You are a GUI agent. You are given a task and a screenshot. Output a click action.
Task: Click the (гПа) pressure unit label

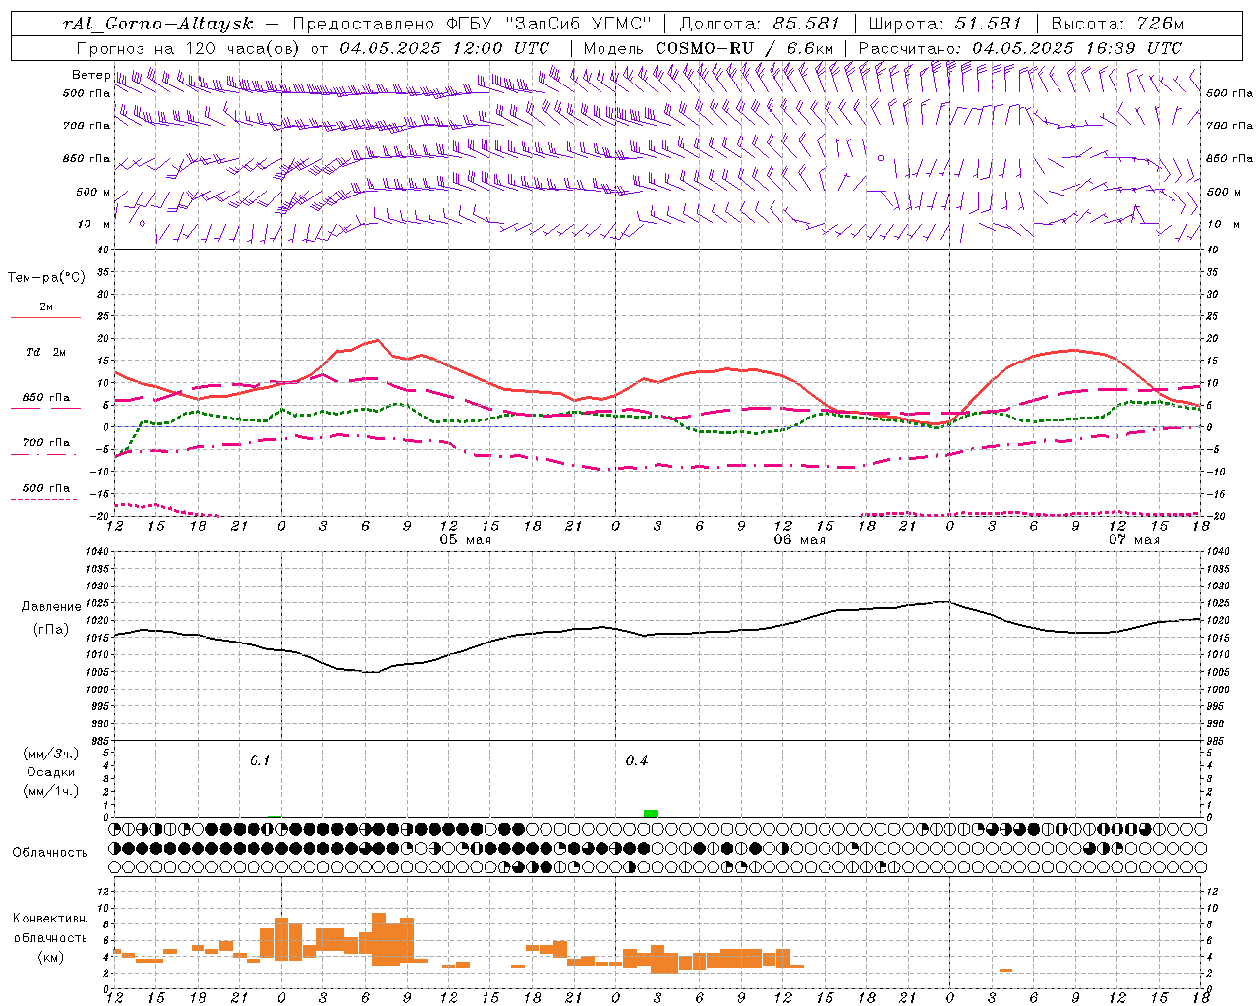(x=51, y=630)
